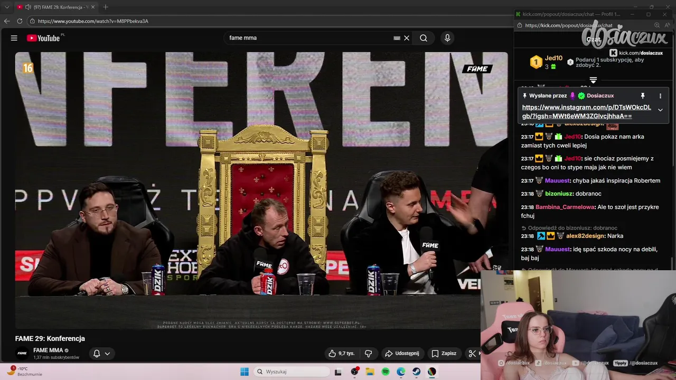Open the Windows Start menu

coord(245,372)
